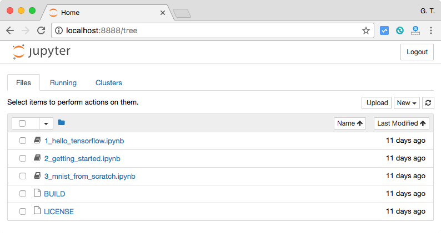Open the BUILD file
This screenshot has width=441, height=233.
click(x=54, y=194)
